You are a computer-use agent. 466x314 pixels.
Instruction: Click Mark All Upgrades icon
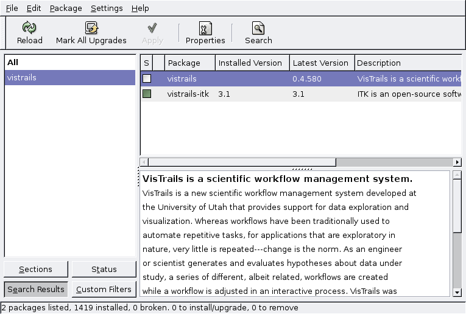coord(91,28)
